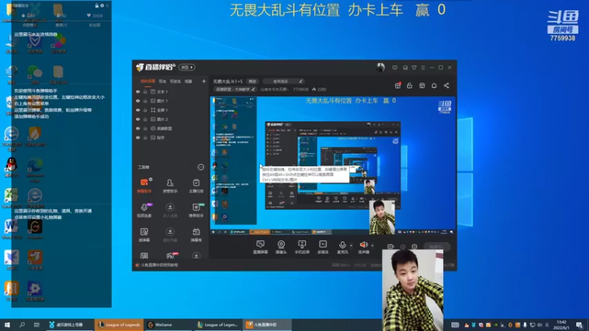Edit the 英雄联盟 category selector
Viewport: 589px width, 331px height.
236,89
